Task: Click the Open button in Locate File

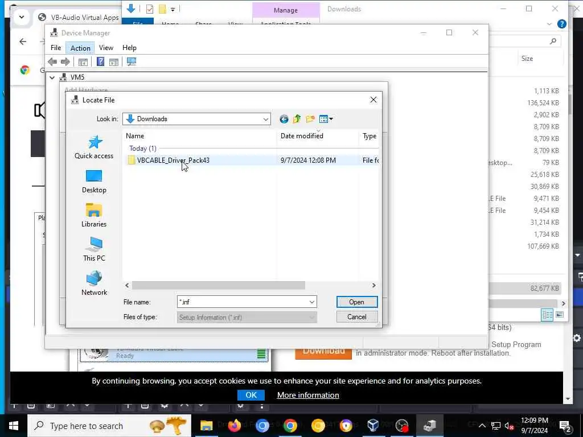Action: click(356, 302)
